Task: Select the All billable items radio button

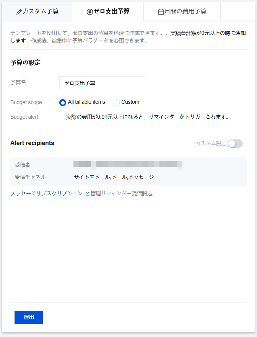Action: (63, 103)
